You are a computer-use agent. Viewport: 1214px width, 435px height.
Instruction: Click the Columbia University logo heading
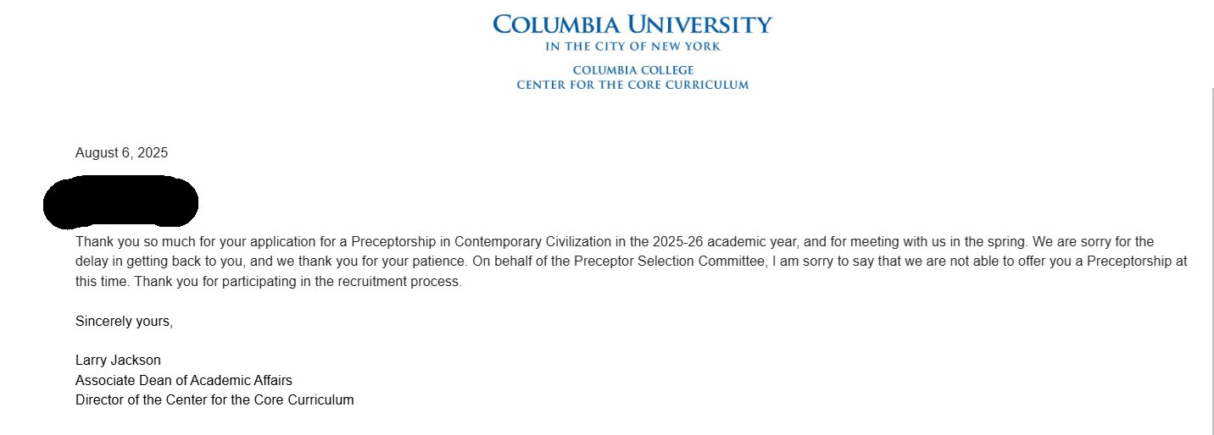(632, 24)
